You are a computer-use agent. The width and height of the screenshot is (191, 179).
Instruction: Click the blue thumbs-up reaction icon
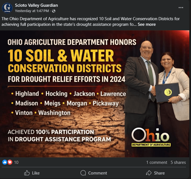(4, 162)
